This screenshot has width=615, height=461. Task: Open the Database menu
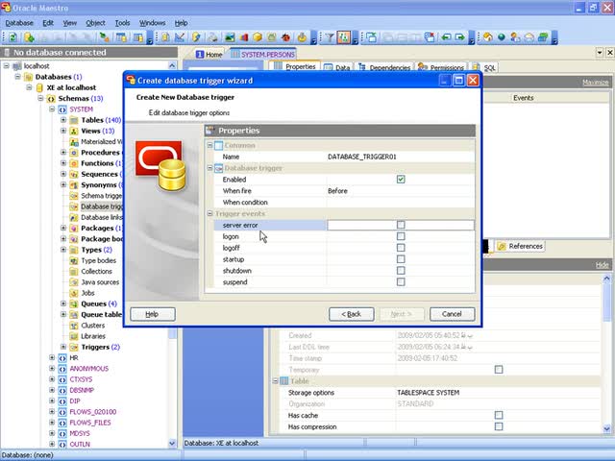point(19,23)
